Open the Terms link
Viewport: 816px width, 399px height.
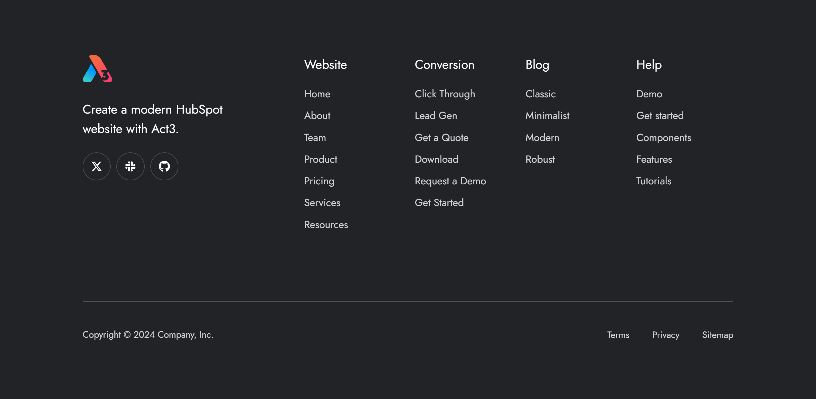(x=618, y=335)
